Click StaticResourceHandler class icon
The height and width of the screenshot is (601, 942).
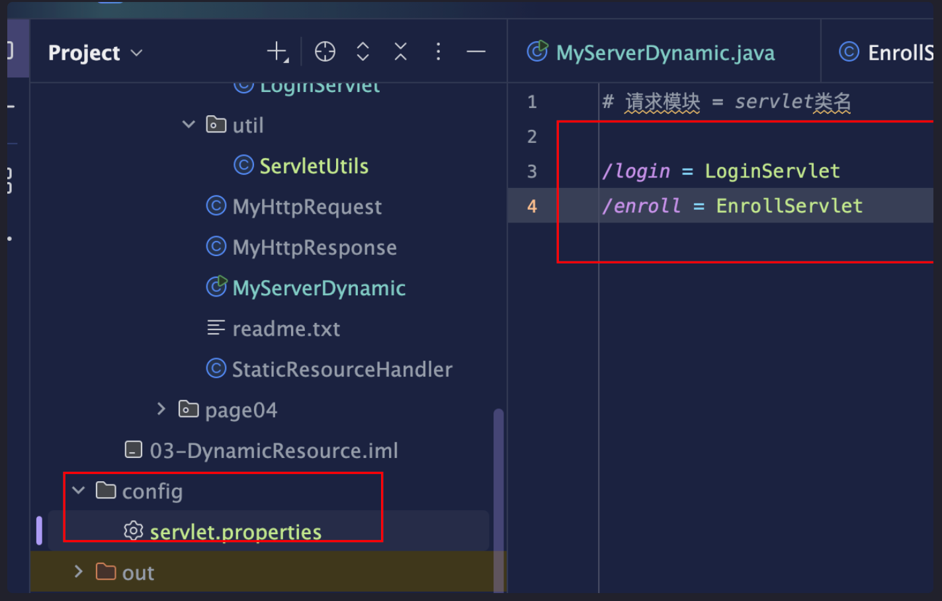[216, 368]
